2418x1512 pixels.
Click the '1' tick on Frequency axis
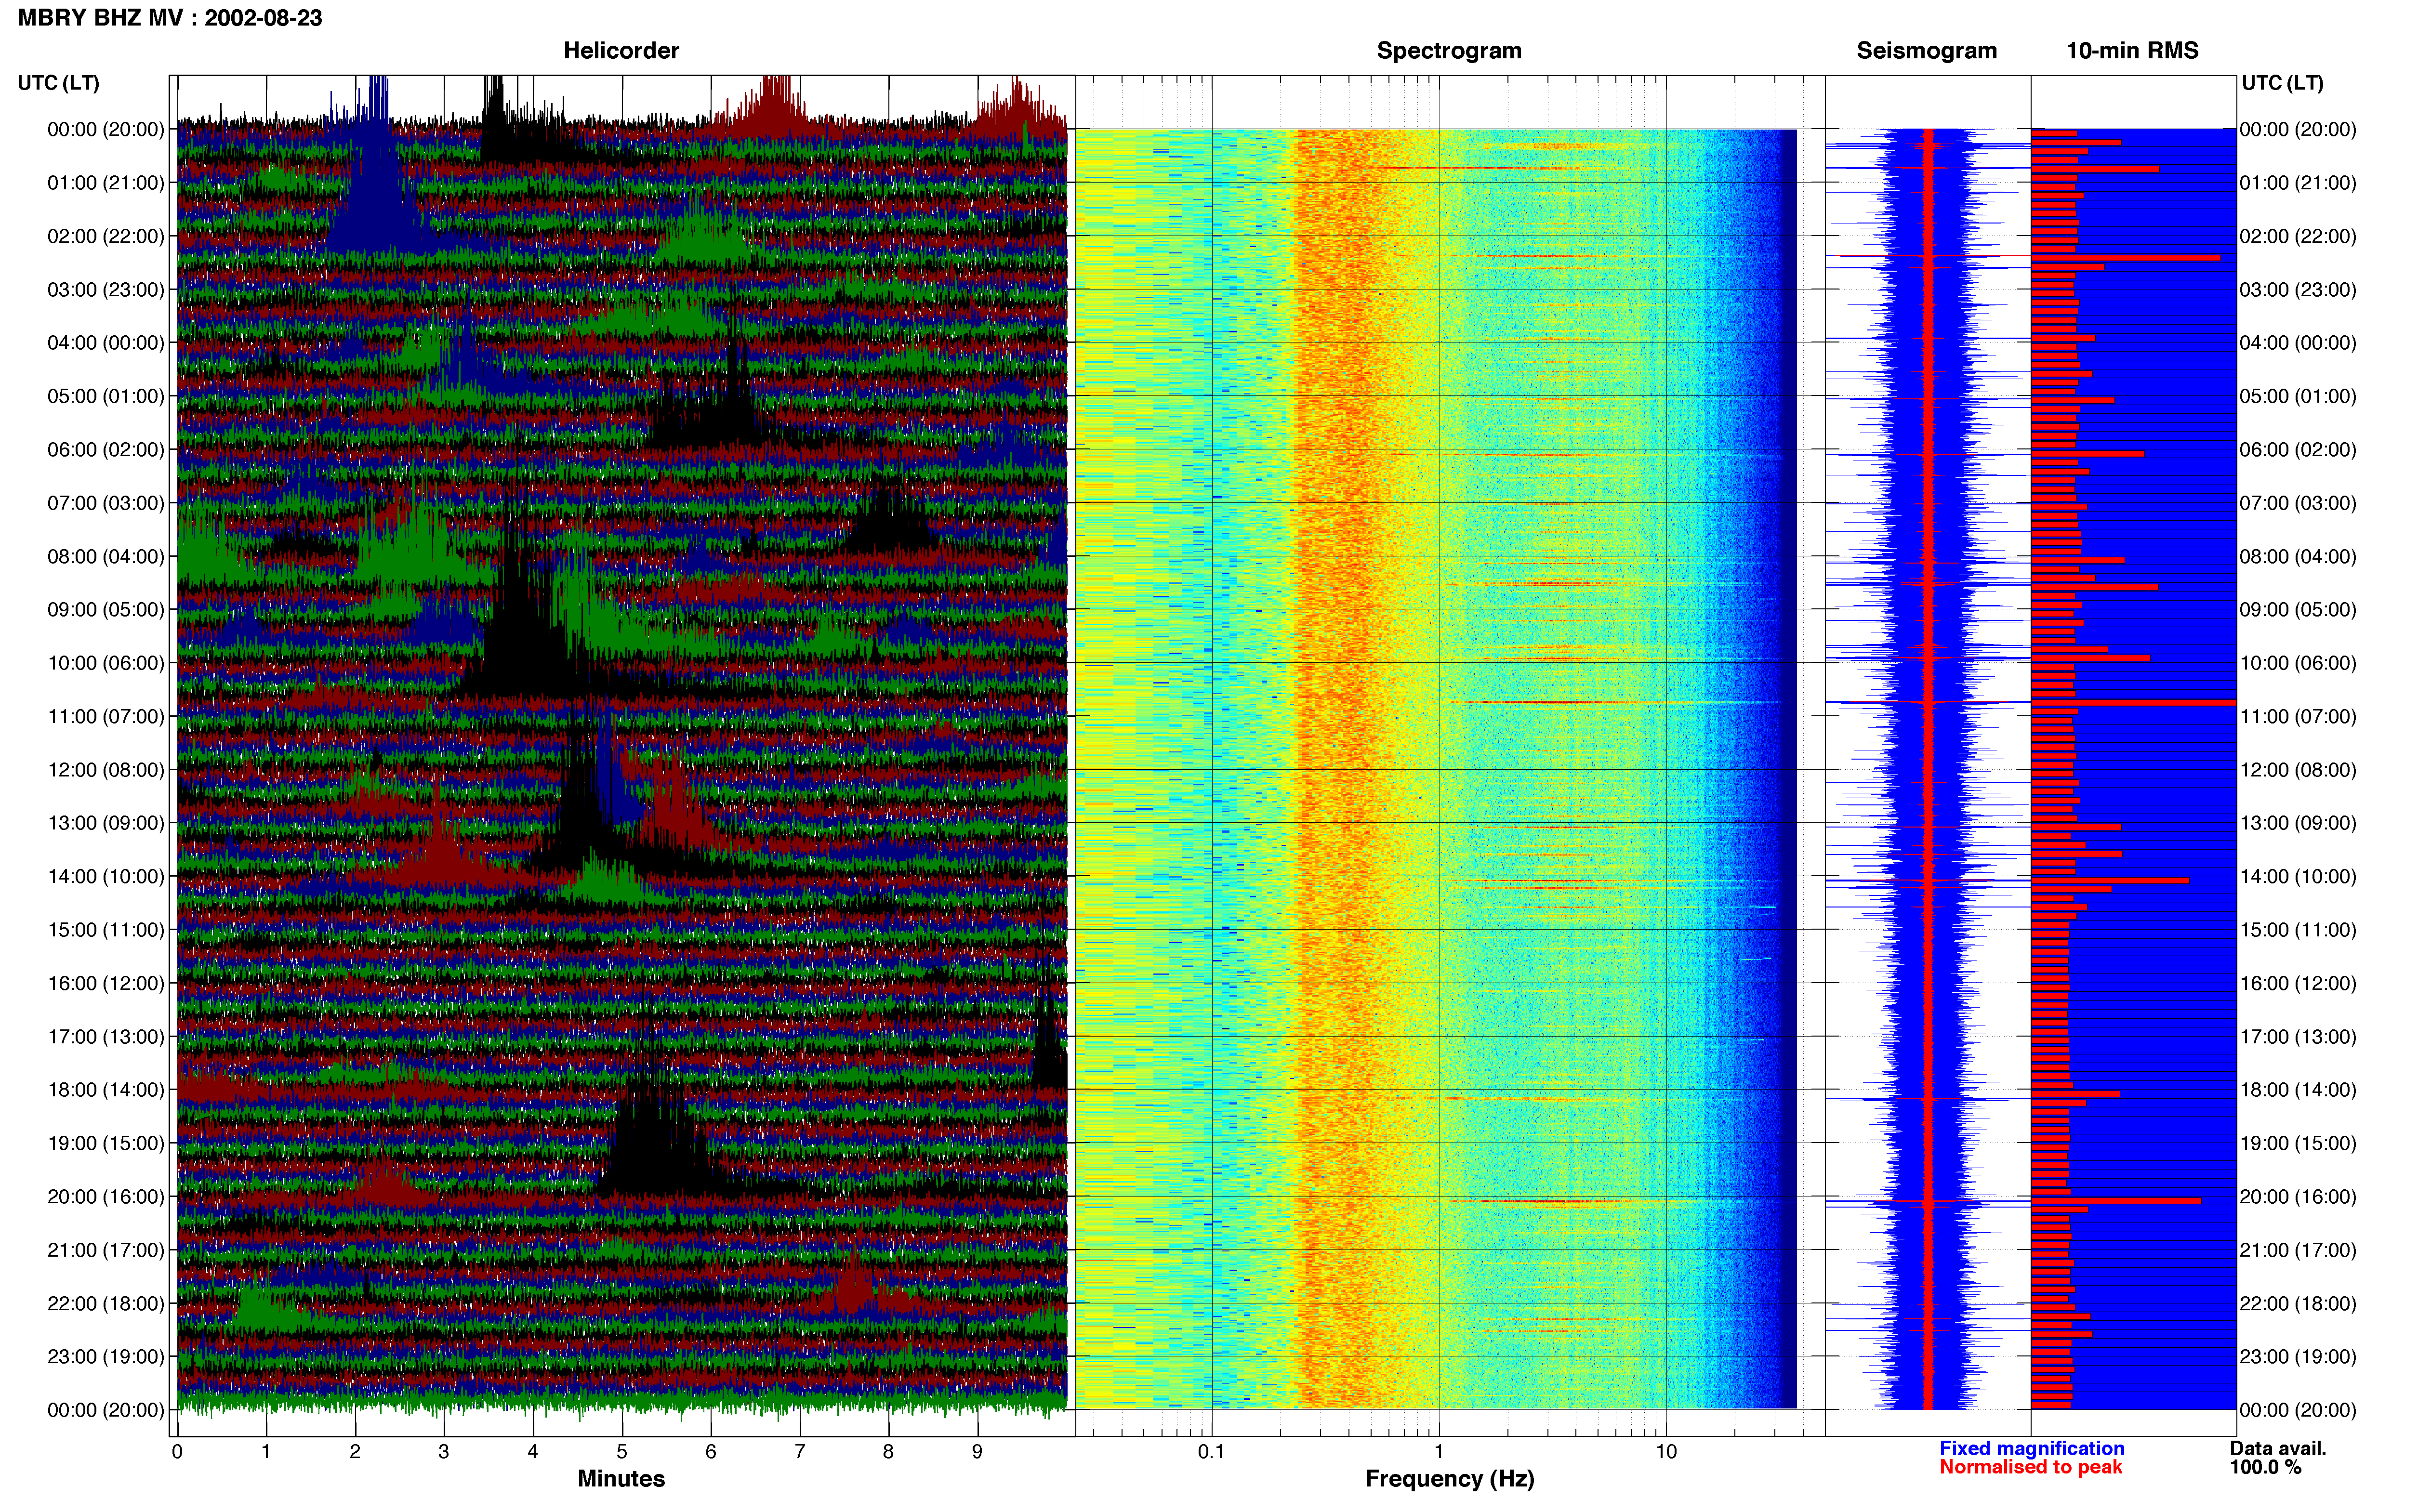(x=1439, y=1452)
